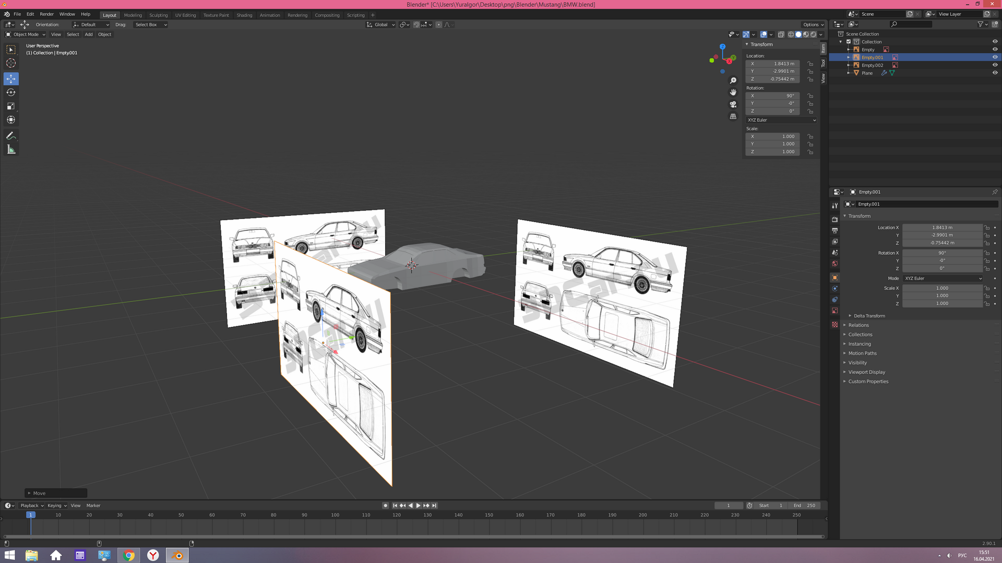Toggle the auto keying record button
This screenshot has width=1002, height=563.
[385, 506]
